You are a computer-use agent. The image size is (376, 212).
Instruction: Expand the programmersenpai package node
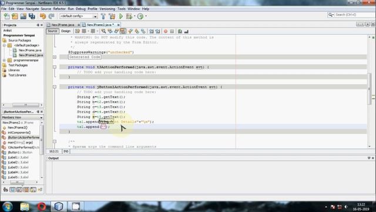4,60
